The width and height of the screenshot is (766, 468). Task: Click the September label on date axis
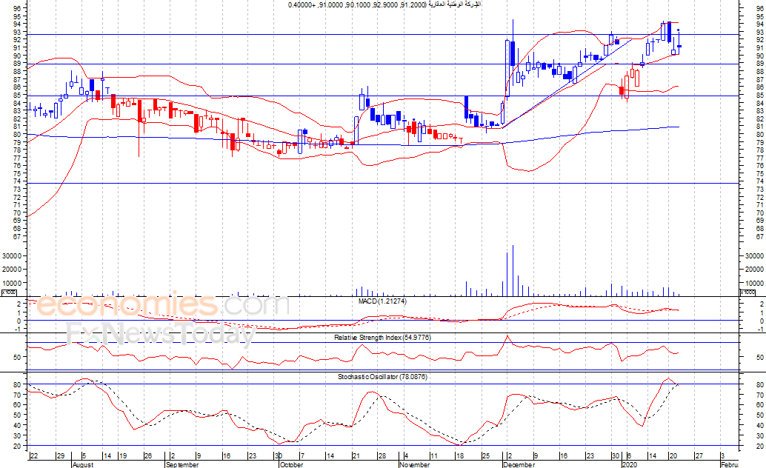point(182,464)
